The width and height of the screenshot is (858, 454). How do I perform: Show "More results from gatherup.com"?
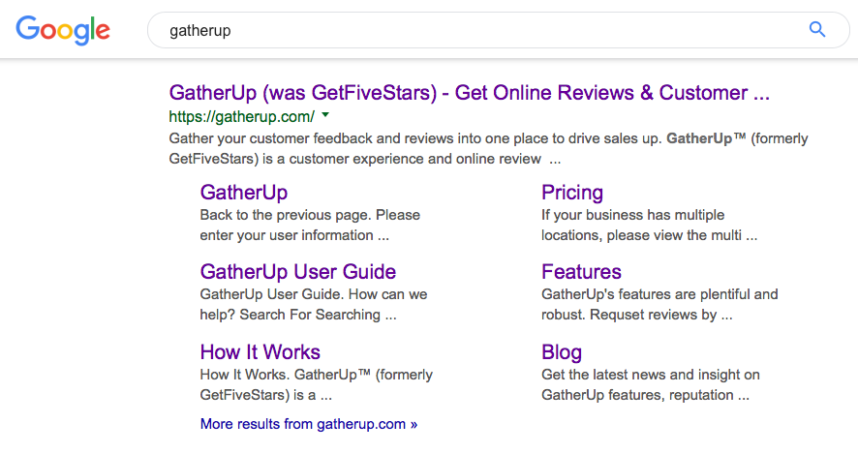point(308,424)
